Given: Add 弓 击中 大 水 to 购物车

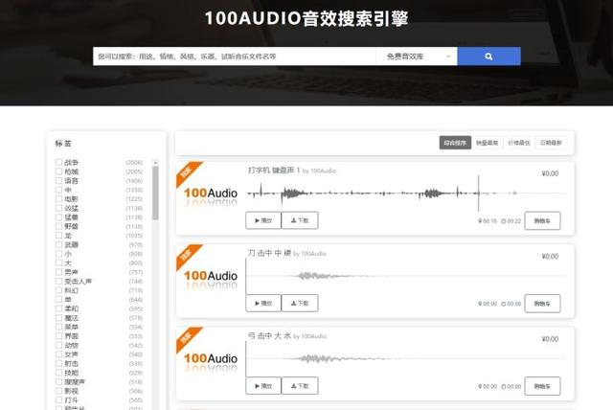Looking at the screenshot, I should tap(542, 386).
